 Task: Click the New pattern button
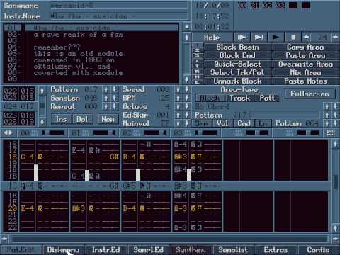[108, 119]
